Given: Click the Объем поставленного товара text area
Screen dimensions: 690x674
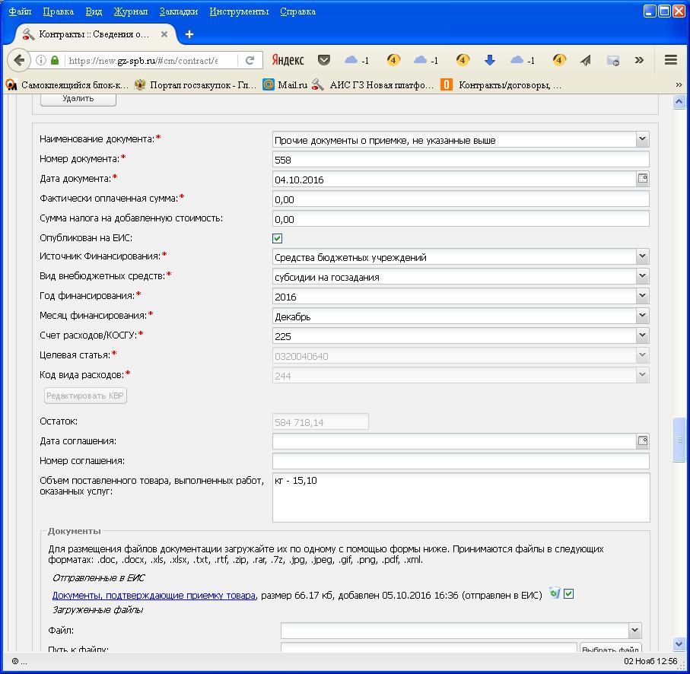Looking at the screenshot, I should coord(461,498).
